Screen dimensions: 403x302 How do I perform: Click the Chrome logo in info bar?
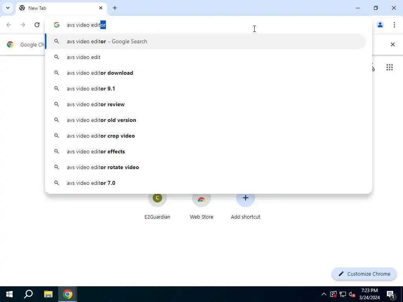click(10, 44)
